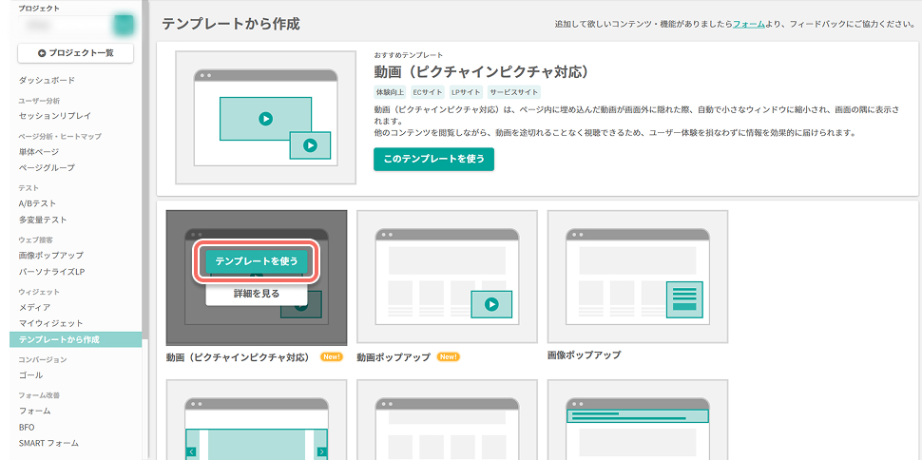The image size is (922, 460).
Task: Click the teal project icon square
Action: pos(125,25)
